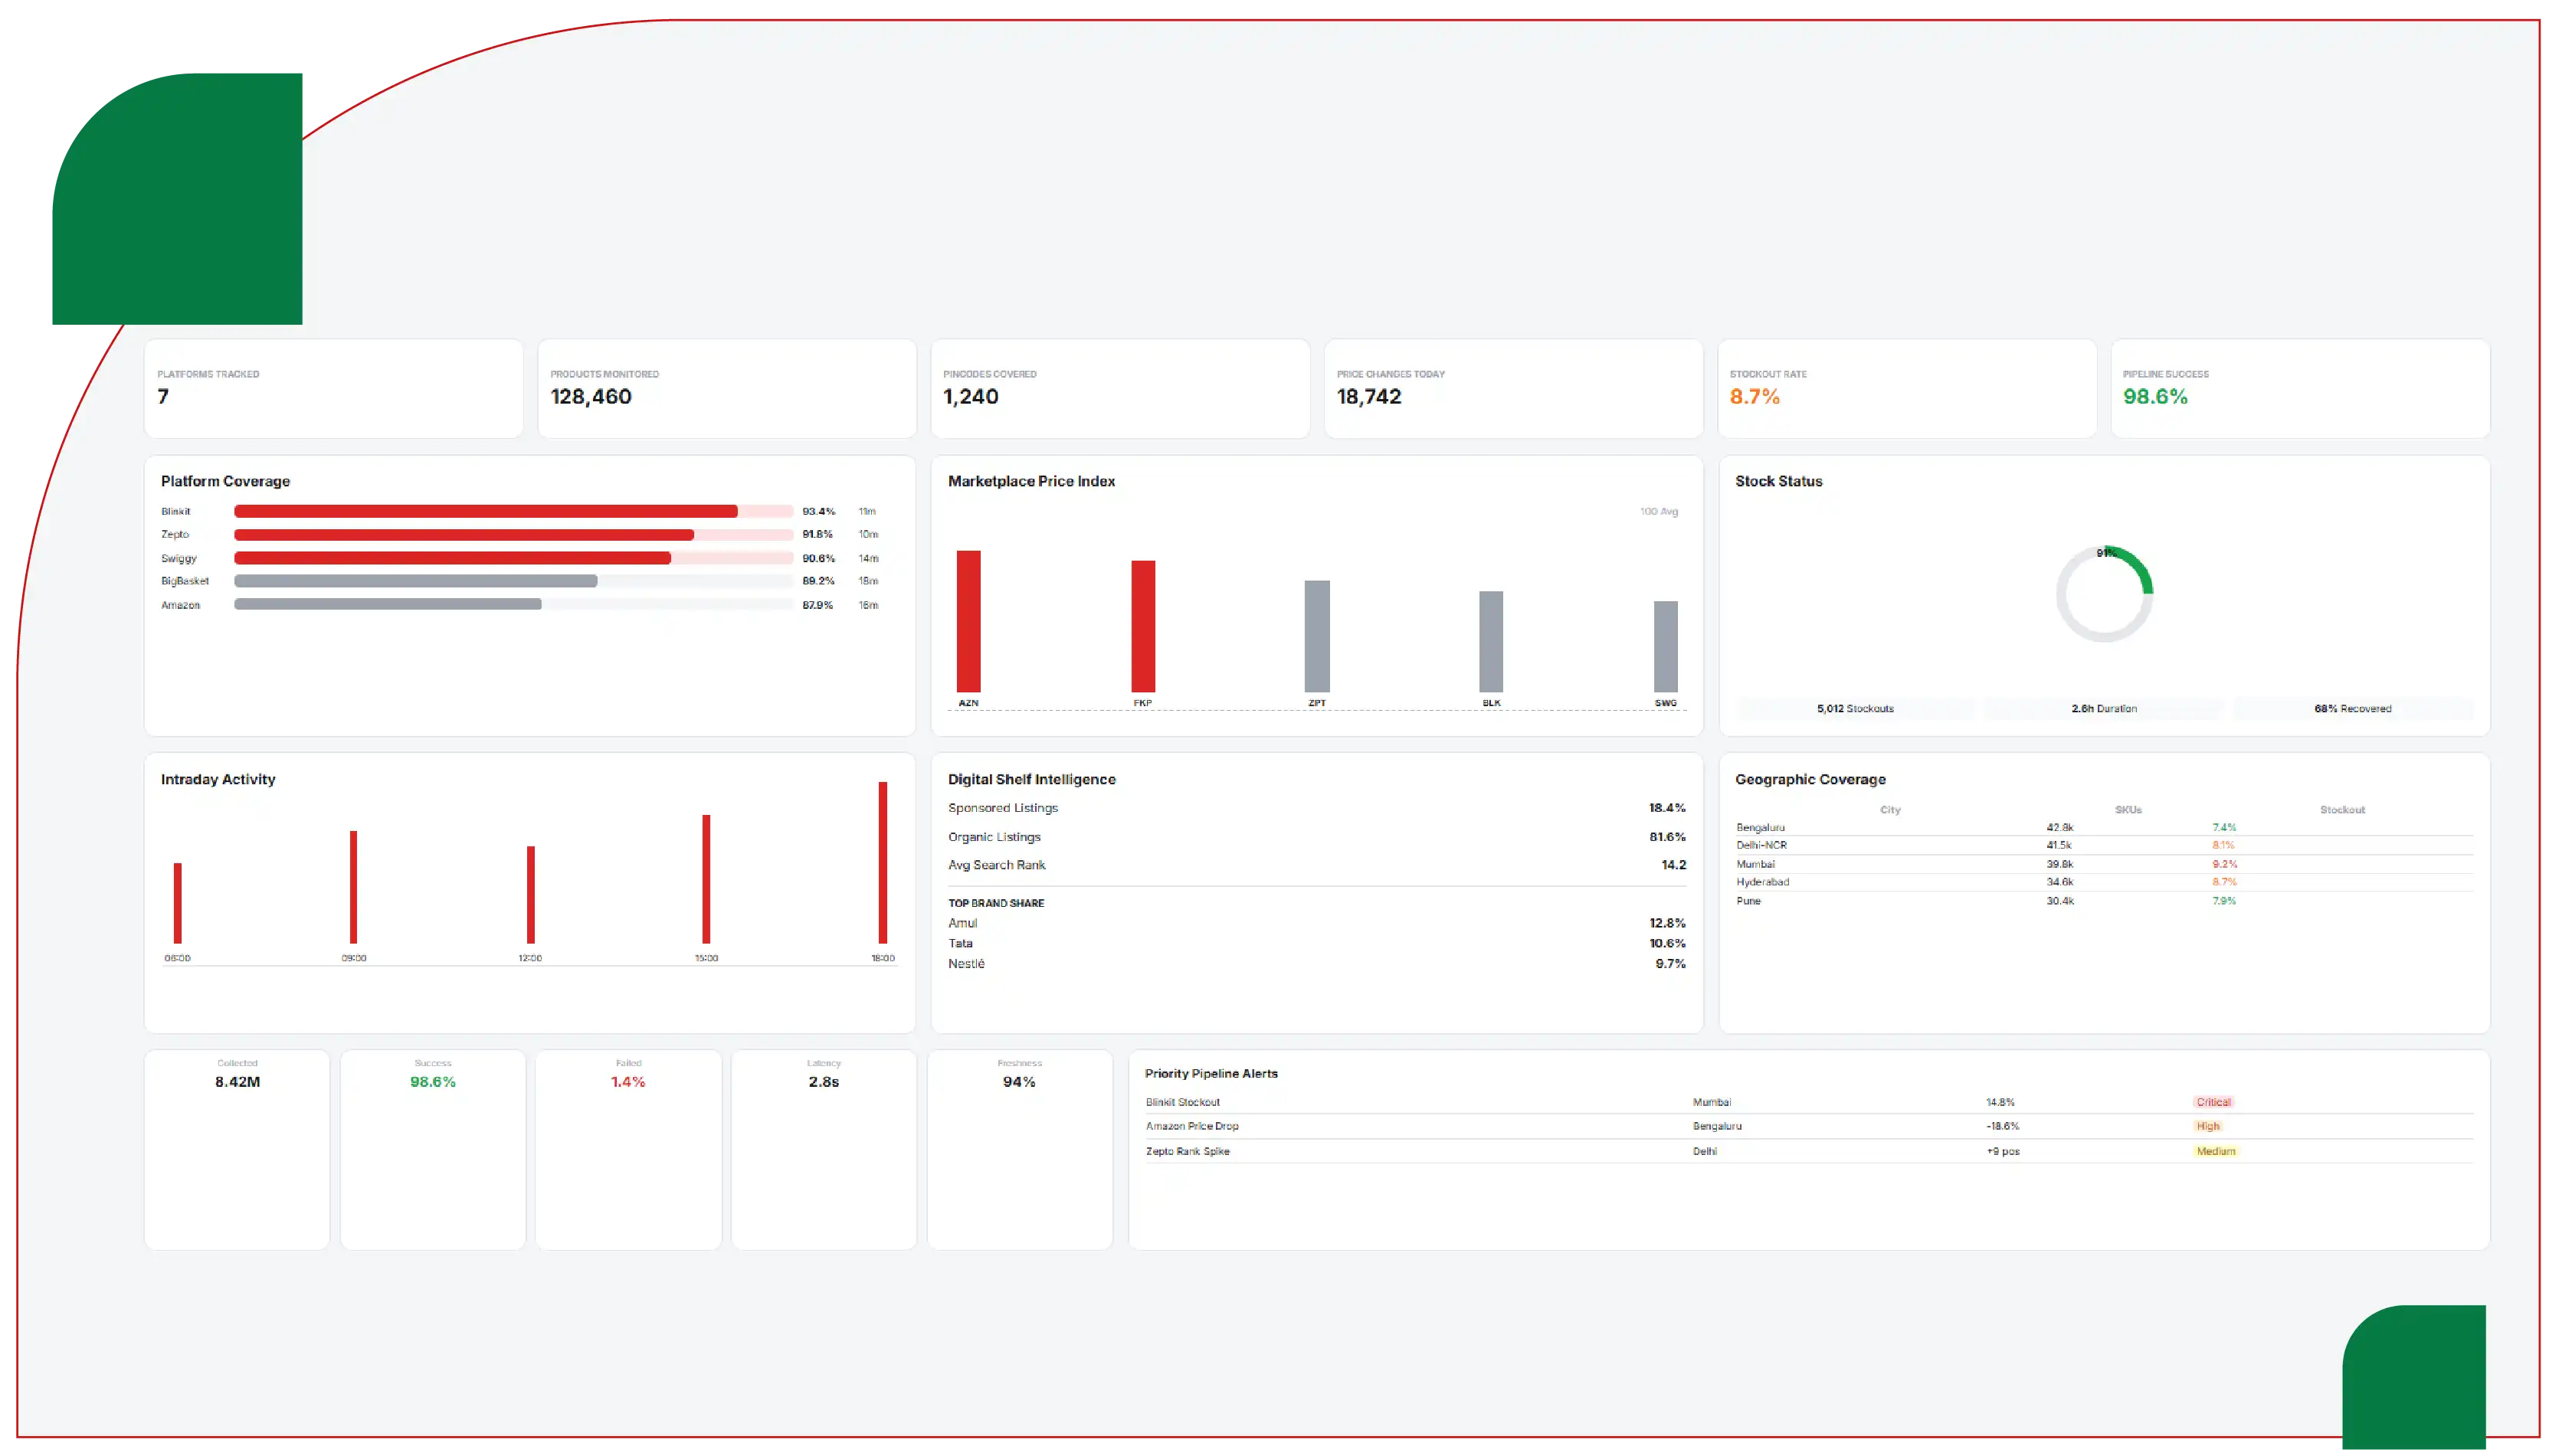Click the Avg Search Rank row
This screenshot has height=1456, width=2559.
pyautogui.click(x=1316, y=865)
